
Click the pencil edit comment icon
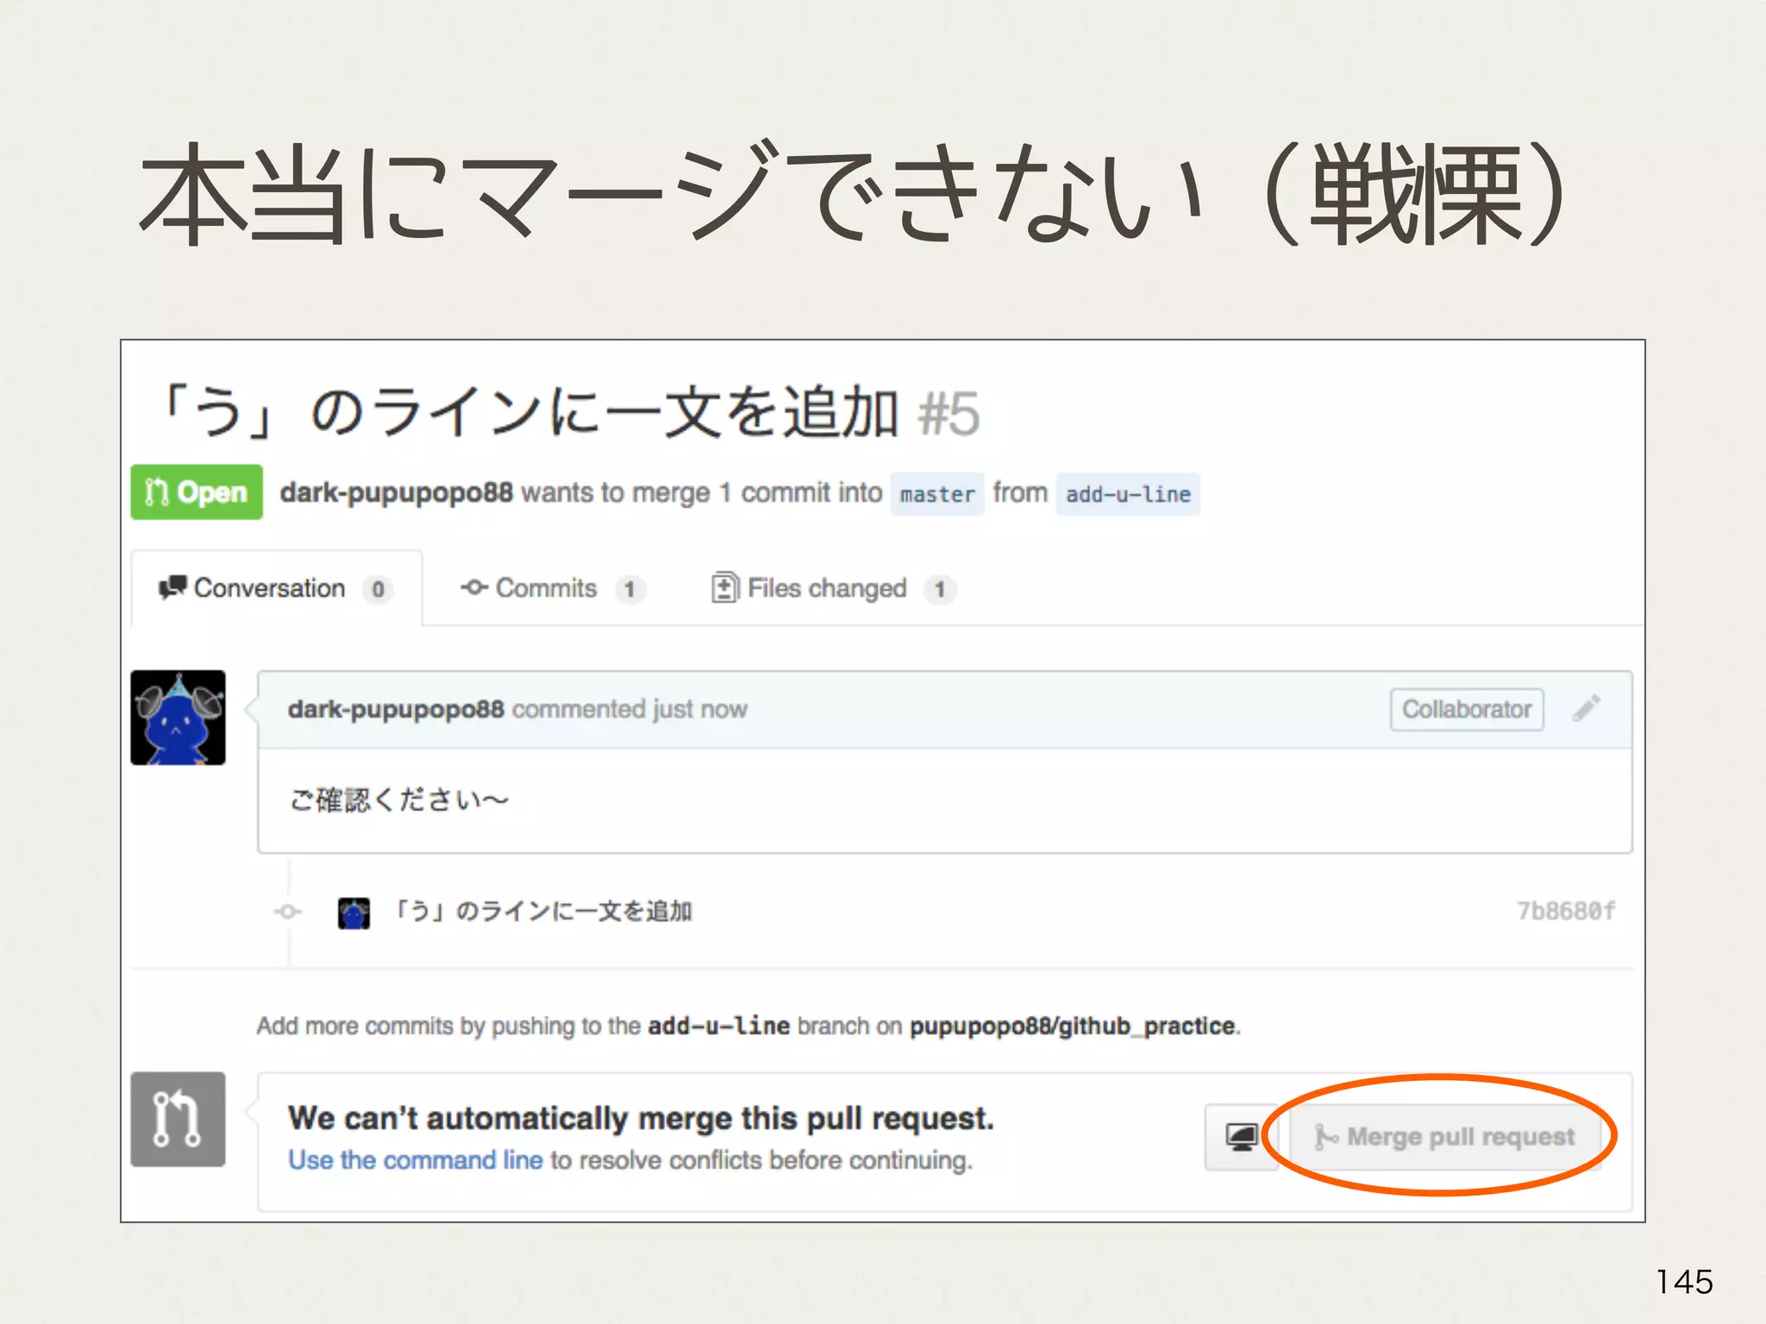point(1586,709)
